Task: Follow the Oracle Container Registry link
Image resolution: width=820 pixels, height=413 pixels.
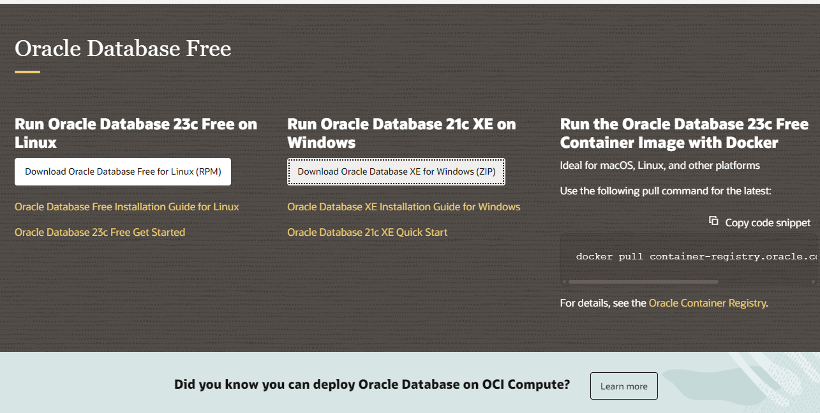Action: point(707,303)
